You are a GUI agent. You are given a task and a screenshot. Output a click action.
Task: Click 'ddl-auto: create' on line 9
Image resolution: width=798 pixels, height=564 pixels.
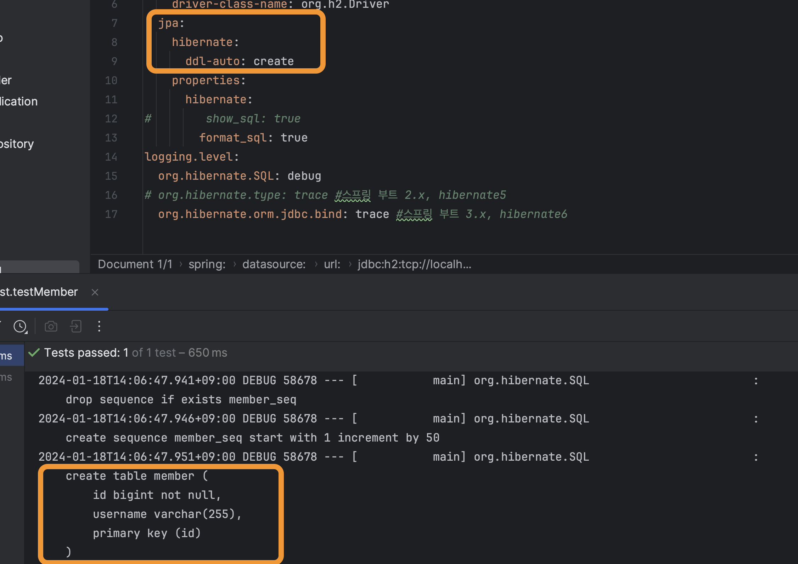point(240,61)
